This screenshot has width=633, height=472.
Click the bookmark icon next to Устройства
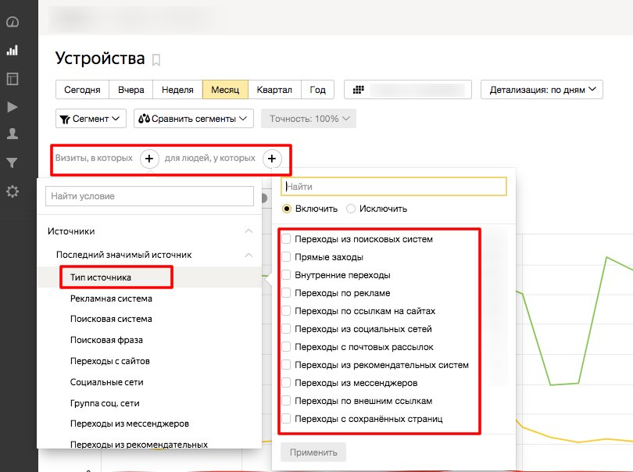point(156,58)
